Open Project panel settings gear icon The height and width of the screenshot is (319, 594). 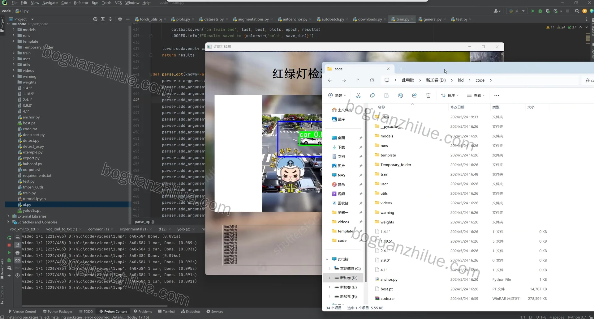120,19
